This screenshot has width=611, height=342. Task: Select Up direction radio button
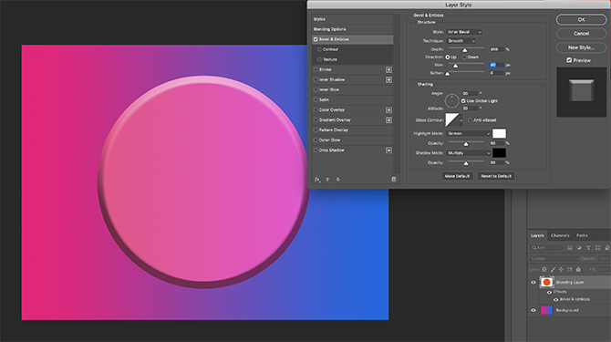tap(448, 57)
